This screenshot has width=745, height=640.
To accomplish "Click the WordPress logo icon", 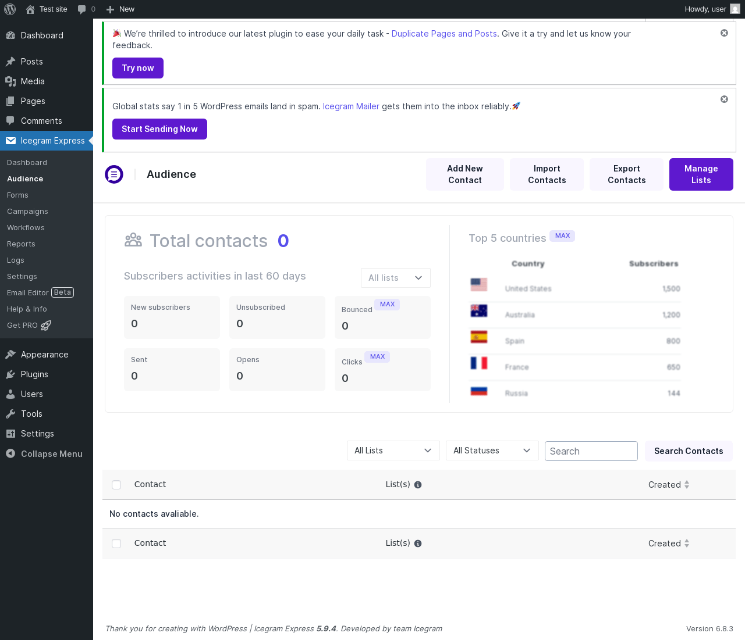I will coord(10,9).
